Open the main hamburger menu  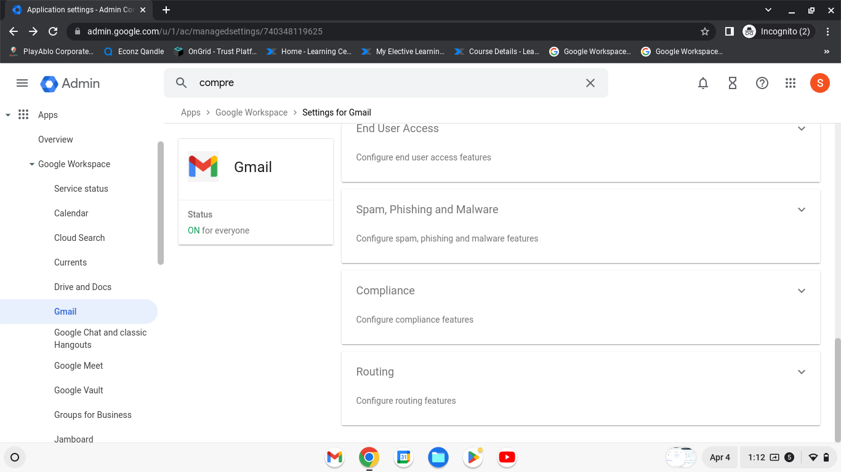click(22, 83)
